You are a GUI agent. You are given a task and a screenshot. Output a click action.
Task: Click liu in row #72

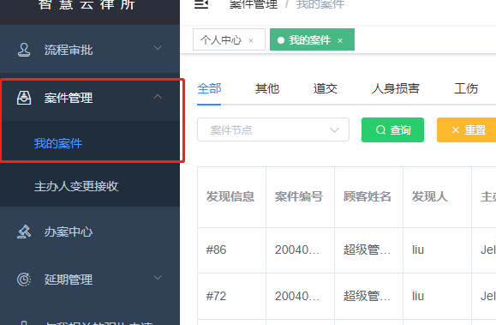418,296
